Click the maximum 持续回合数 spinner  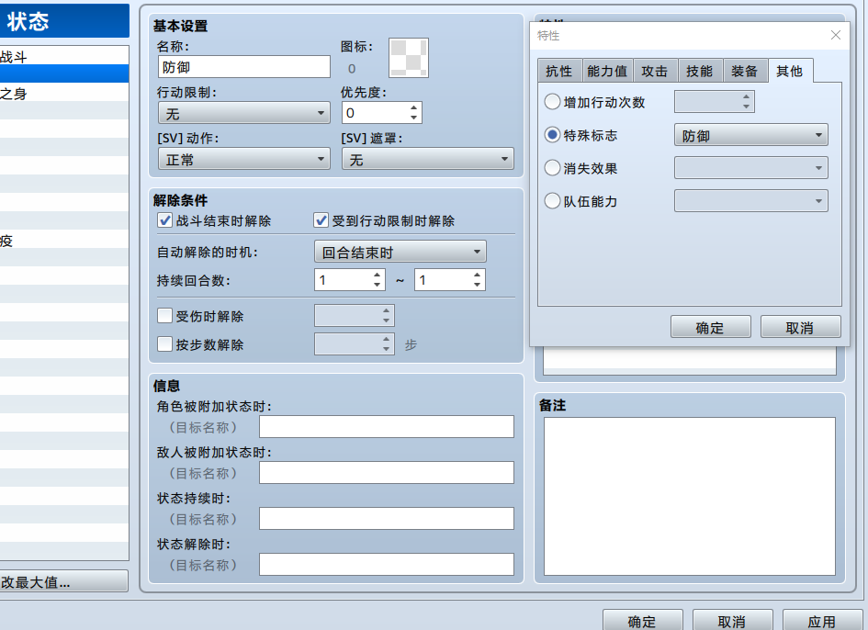[x=449, y=279]
